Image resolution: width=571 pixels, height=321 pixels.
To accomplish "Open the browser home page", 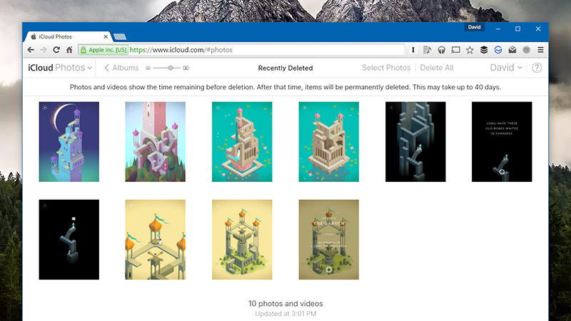I will pos(69,50).
